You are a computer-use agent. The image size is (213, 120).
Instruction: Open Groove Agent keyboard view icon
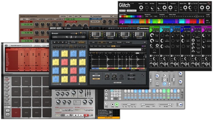(145, 42)
